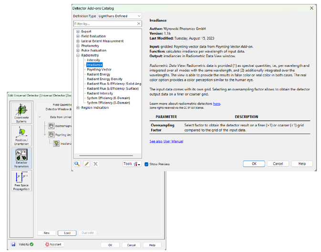Open the Tools dropdown menu

pyautogui.click(x=131, y=164)
